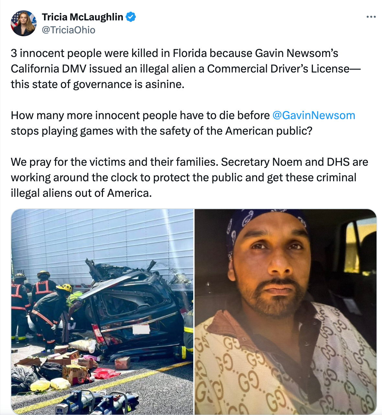
Task: Open the crashed vehicle photo
Action: point(102,312)
